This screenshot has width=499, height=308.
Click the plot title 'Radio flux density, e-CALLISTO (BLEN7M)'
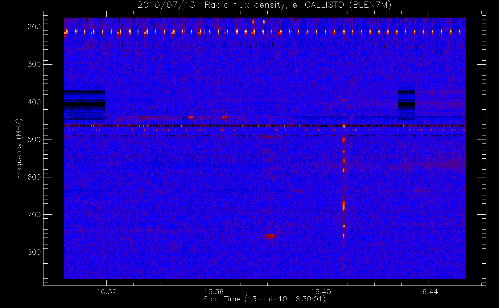[x=298, y=5]
